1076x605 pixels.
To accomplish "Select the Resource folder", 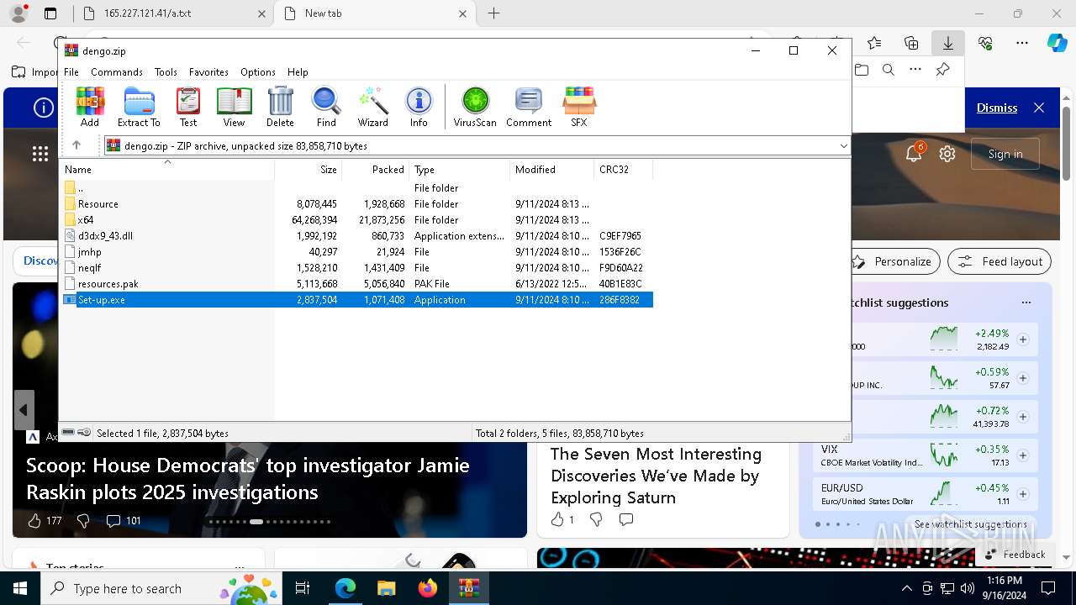I will click(x=358, y=204).
